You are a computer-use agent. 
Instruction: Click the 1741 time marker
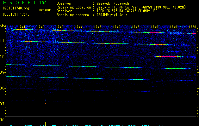22,27
